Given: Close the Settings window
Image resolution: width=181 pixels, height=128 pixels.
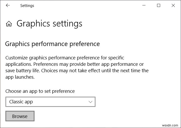Looking at the screenshot, I should pyautogui.click(x=173, y=5).
